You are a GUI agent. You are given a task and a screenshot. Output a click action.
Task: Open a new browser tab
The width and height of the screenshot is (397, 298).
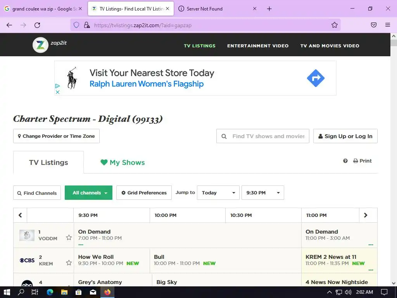(269, 9)
